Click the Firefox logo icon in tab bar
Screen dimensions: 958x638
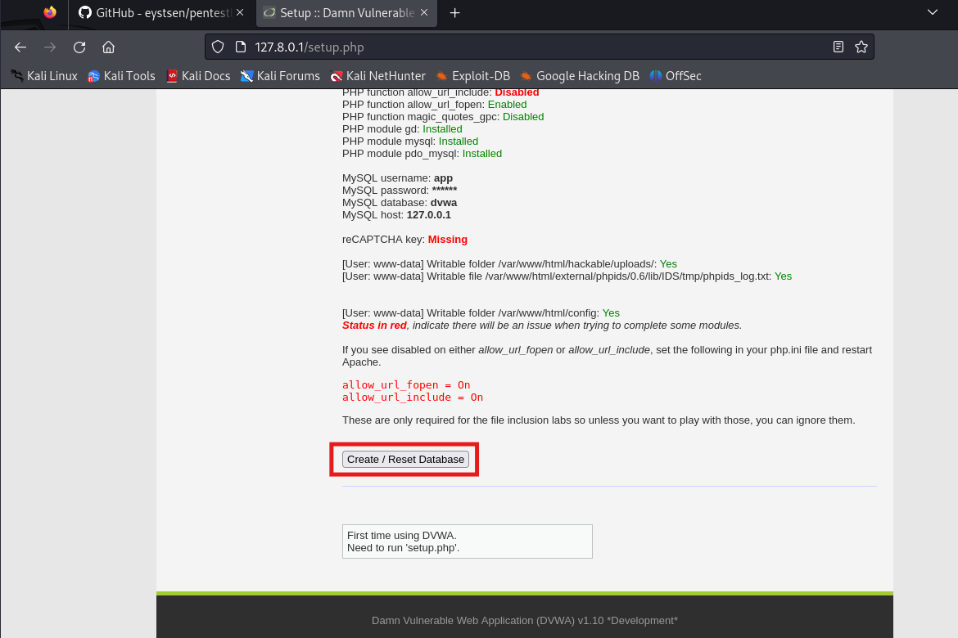click(x=50, y=12)
